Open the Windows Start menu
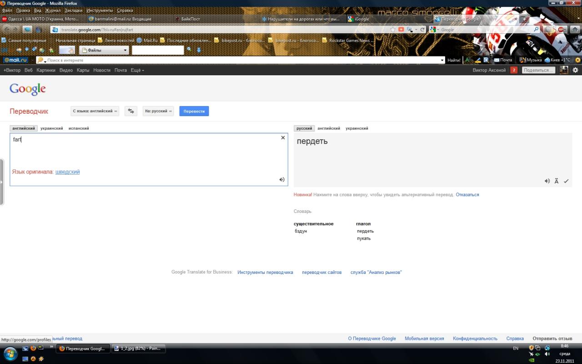The image size is (582, 364). pyautogui.click(x=10, y=354)
